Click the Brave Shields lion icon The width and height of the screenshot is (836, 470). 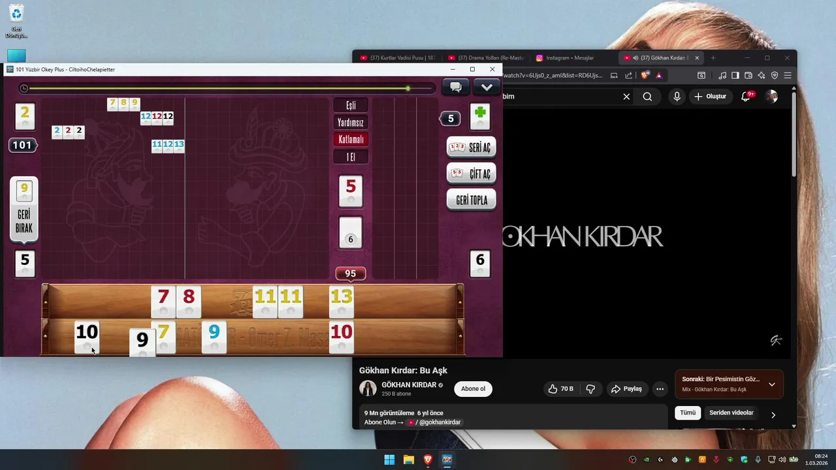pyautogui.click(x=645, y=75)
